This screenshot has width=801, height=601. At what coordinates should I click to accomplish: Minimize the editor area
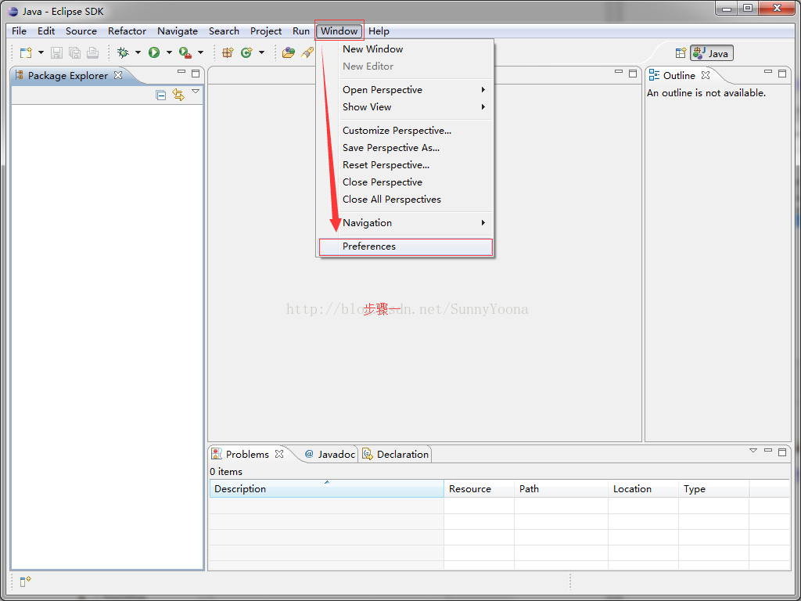coord(619,72)
